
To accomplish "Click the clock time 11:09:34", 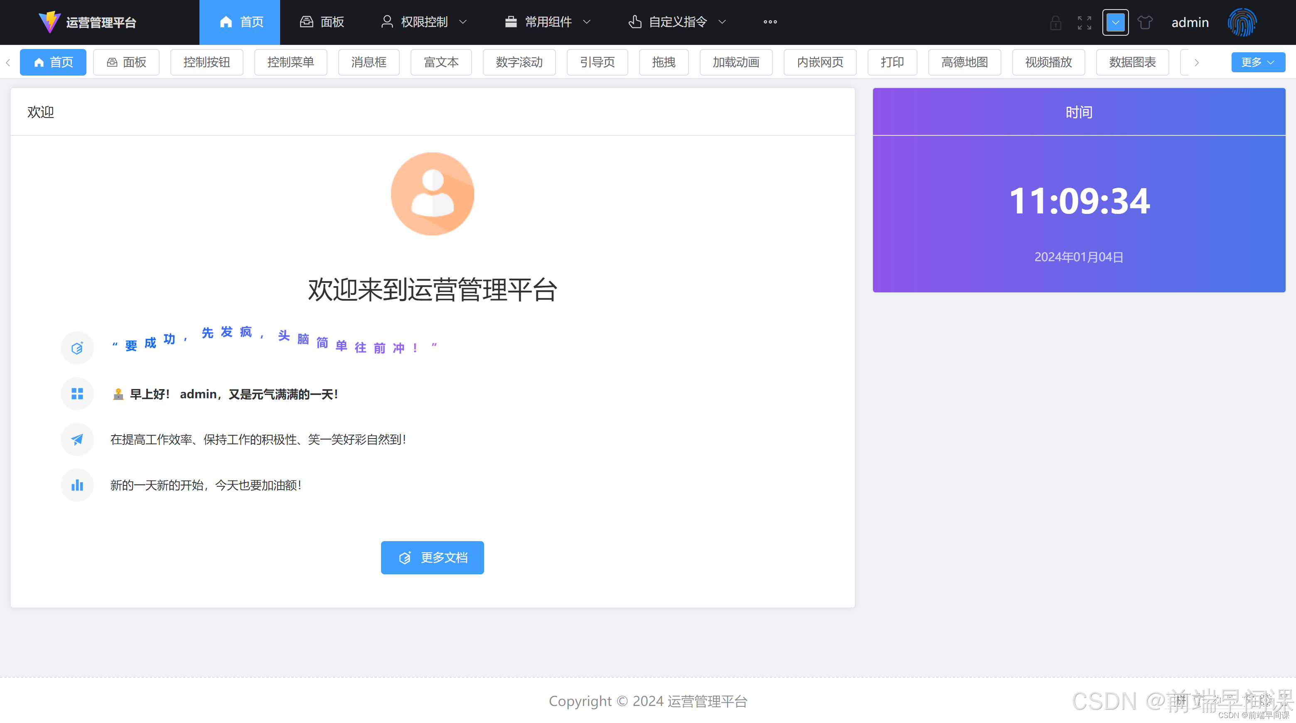I will 1079,201.
